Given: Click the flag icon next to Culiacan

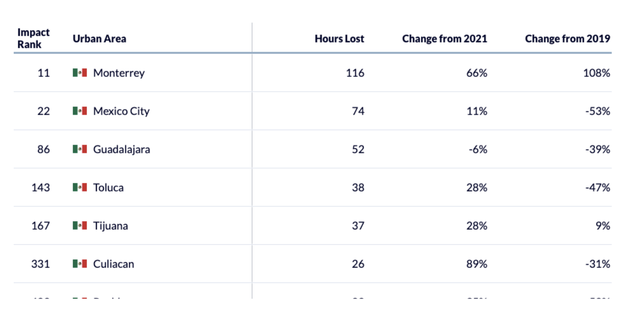Looking at the screenshot, I should [x=80, y=264].
